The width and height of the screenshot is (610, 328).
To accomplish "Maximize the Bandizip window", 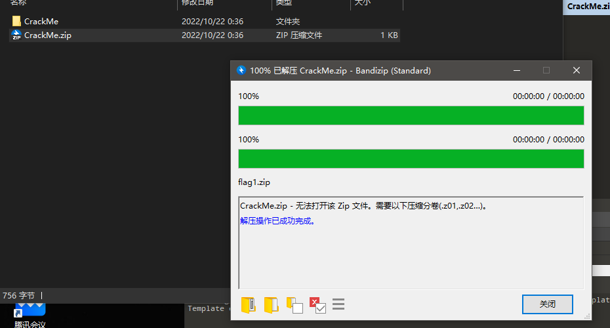I will coord(546,71).
